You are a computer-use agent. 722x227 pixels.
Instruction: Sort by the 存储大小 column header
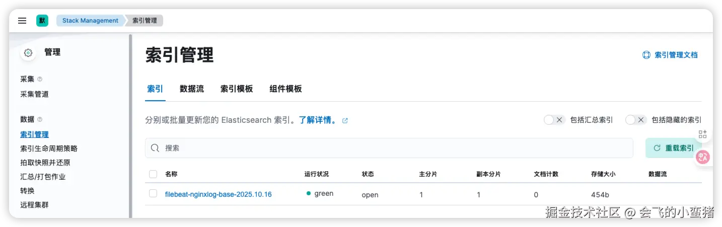click(x=604, y=174)
